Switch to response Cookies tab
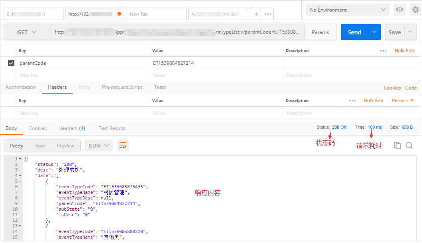This screenshot has height=243, width=422. (x=38, y=128)
